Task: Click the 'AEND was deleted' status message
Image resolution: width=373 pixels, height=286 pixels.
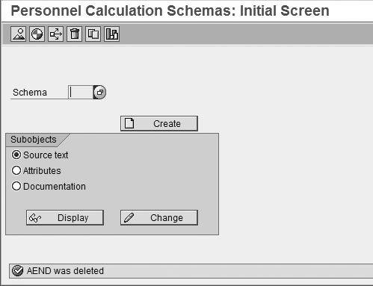Action: tap(65, 271)
